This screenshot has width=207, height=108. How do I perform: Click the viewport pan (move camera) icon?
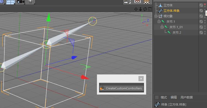click(136, 9)
